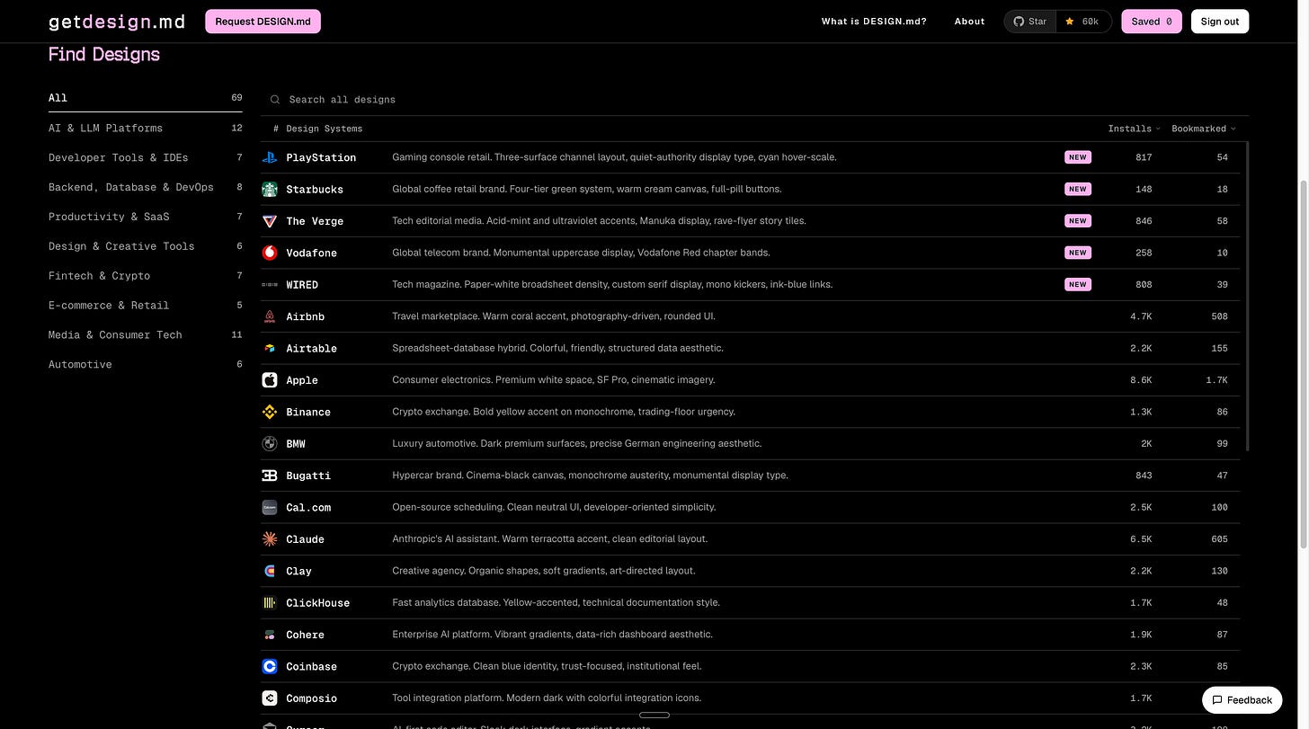This screenshot has height=729, width=1309.
Task: Choose the Automotive category
Action: (146, 364)
